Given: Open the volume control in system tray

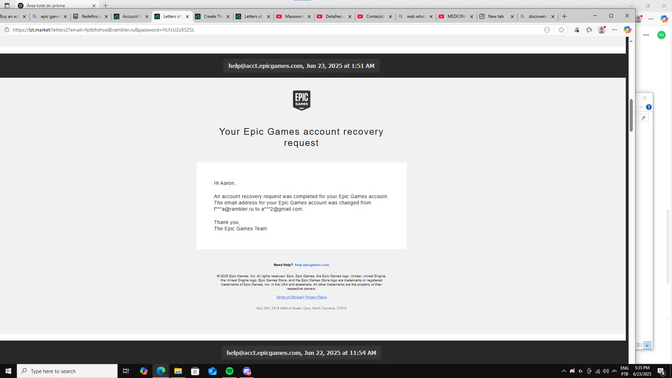Looking at the screenshot, I should (x=606, y=371).
